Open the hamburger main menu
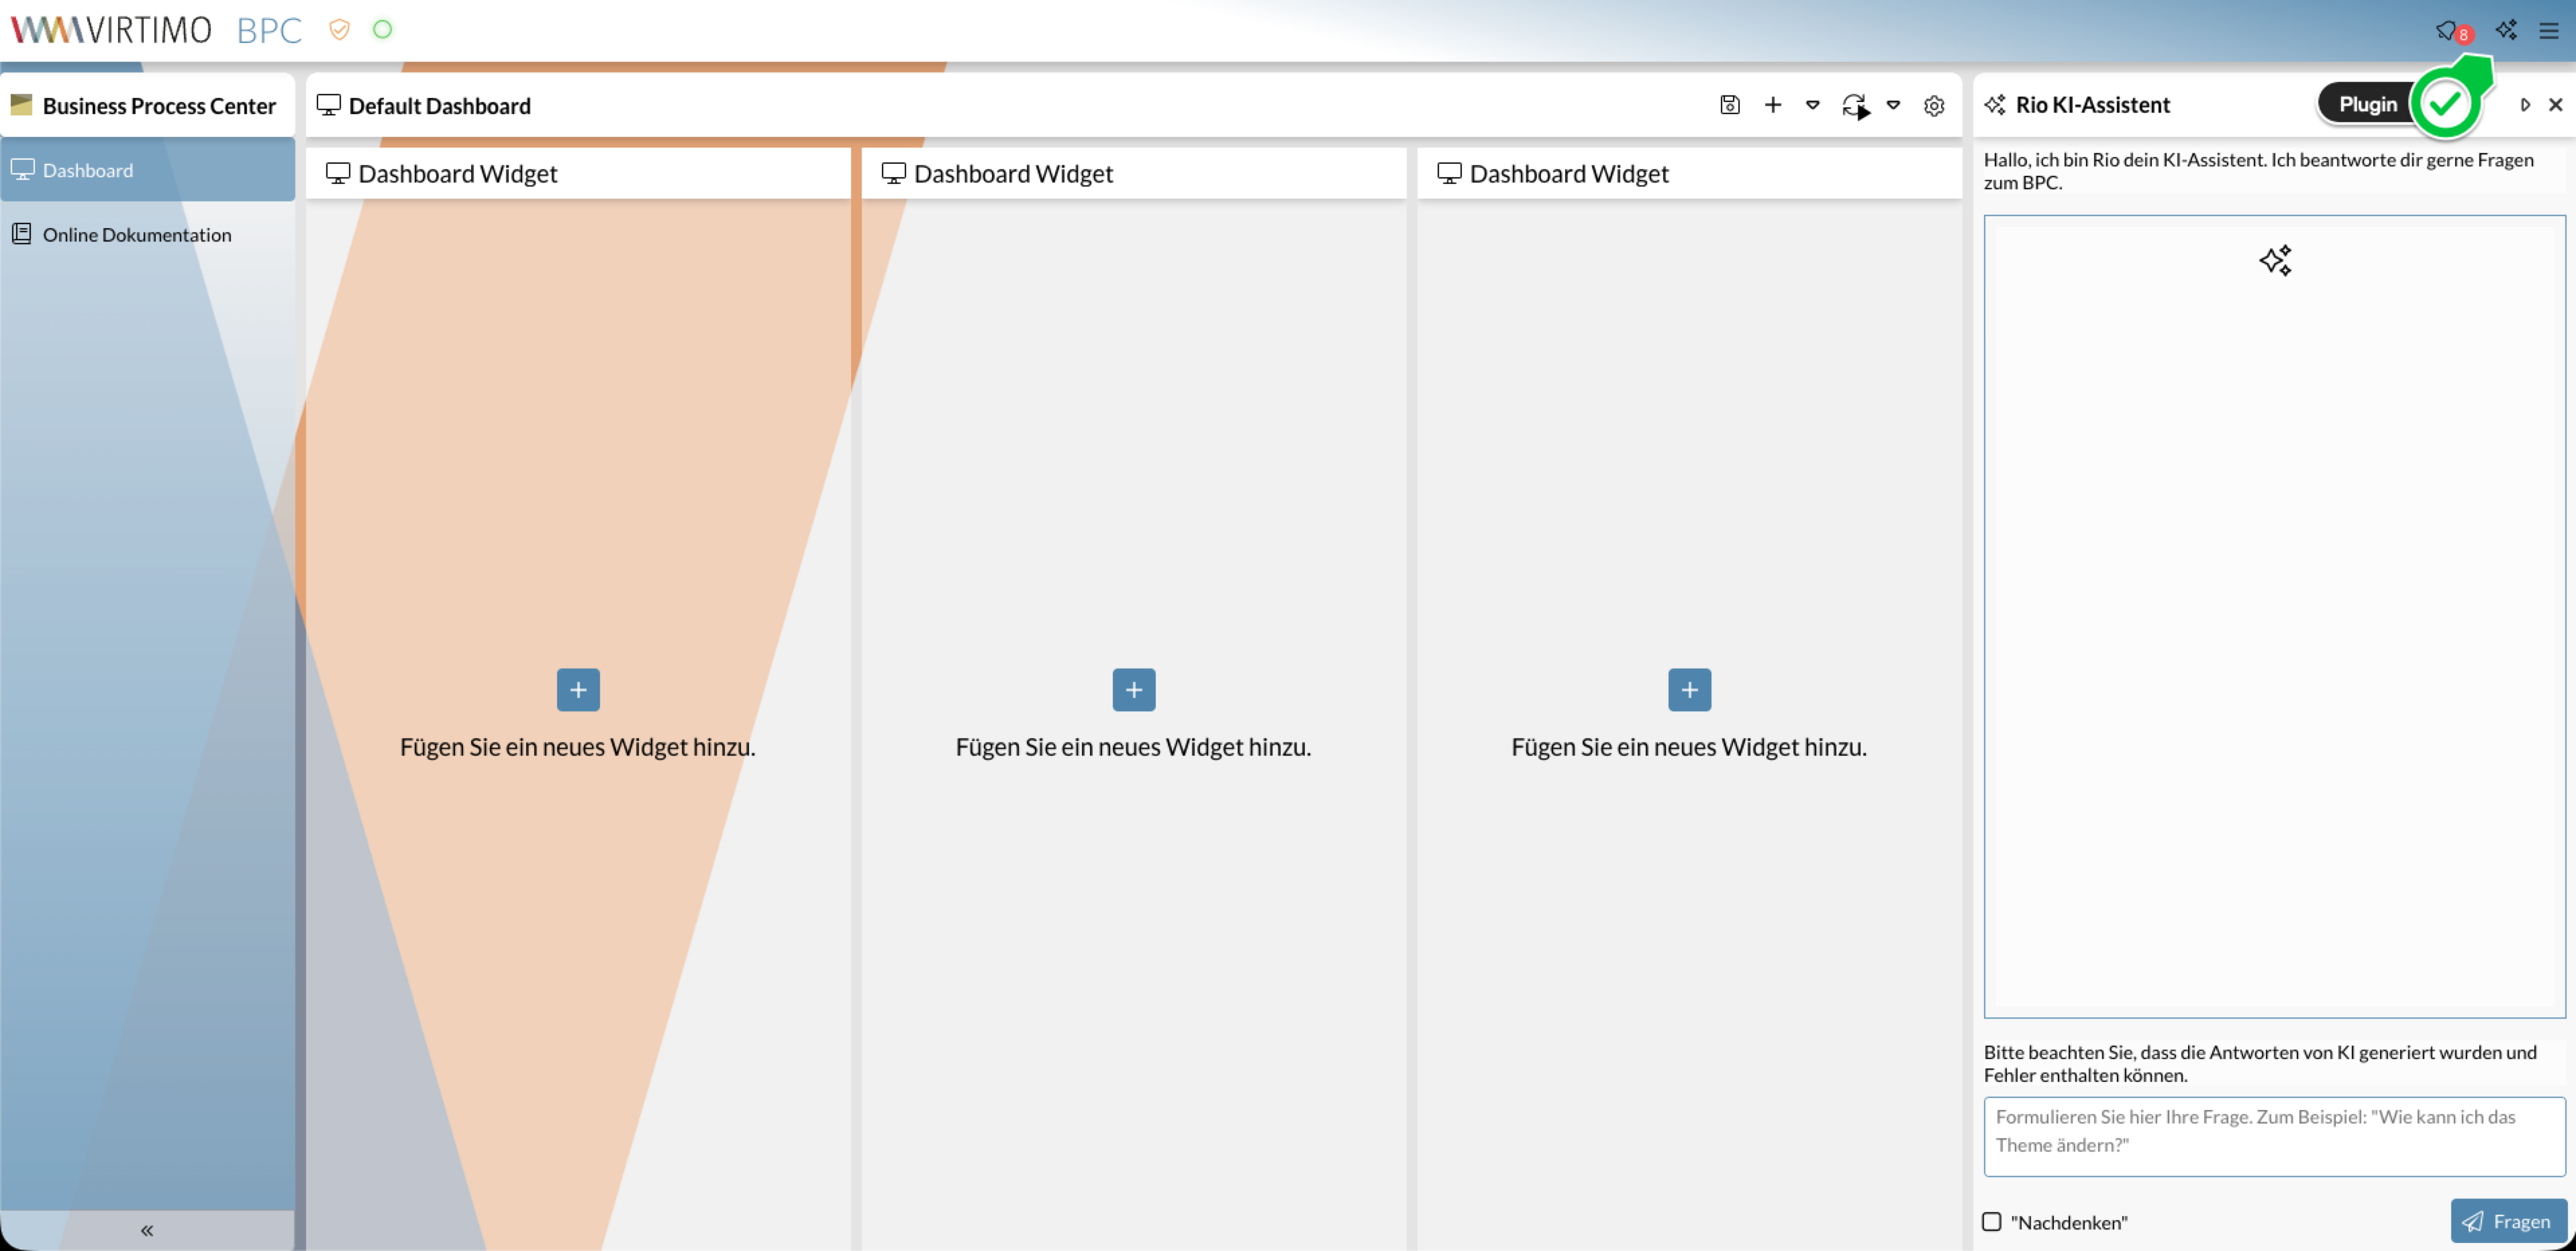The width and height of the screenshot is (2576, 1251). coord(2548,31)
